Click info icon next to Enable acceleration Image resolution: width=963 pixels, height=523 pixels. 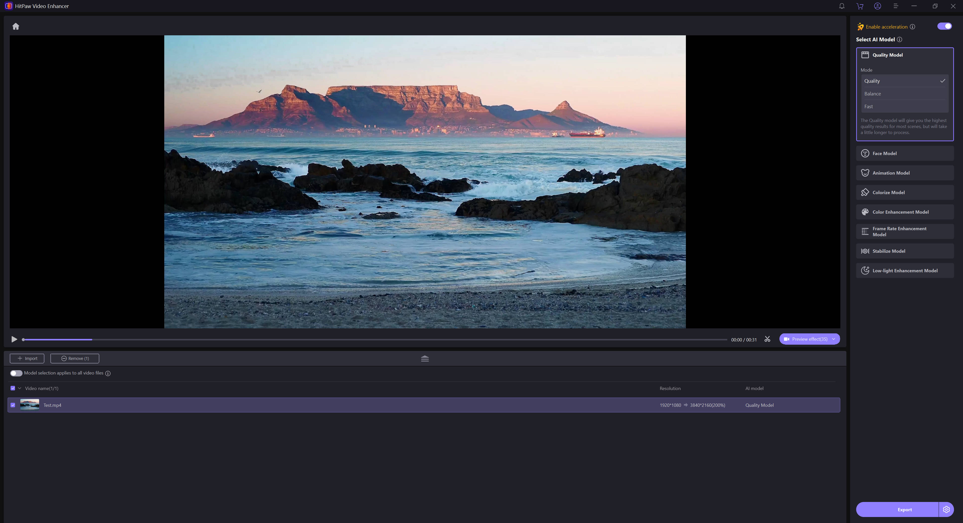coord(912,27)
